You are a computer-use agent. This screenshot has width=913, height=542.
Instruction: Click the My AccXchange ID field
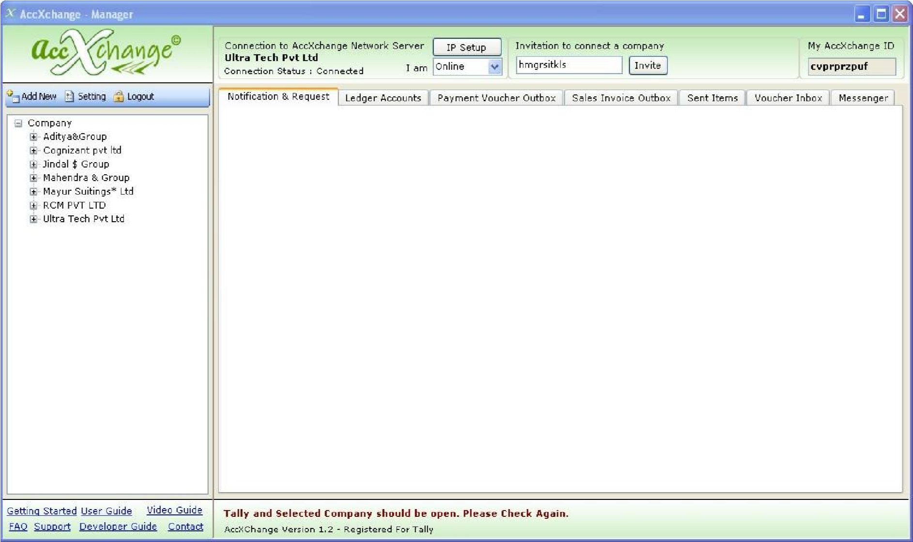pos(851,67)
